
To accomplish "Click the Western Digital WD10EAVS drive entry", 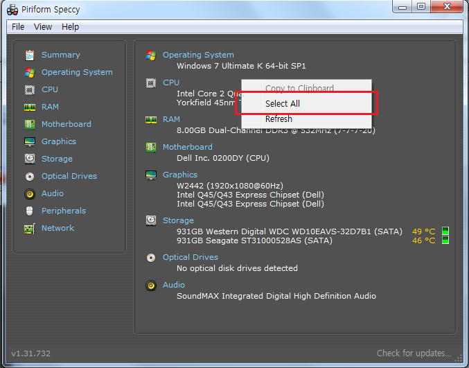I will coord(290,232).
